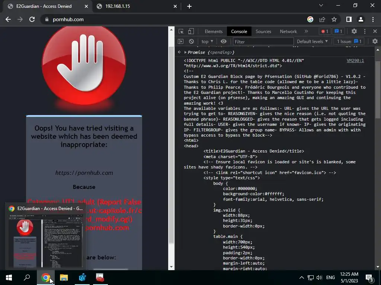Viewport: 381px width, 285px height.
Task: Open File Explorer from taskbar
Action: pyautogui.click(x=64, y=278)
